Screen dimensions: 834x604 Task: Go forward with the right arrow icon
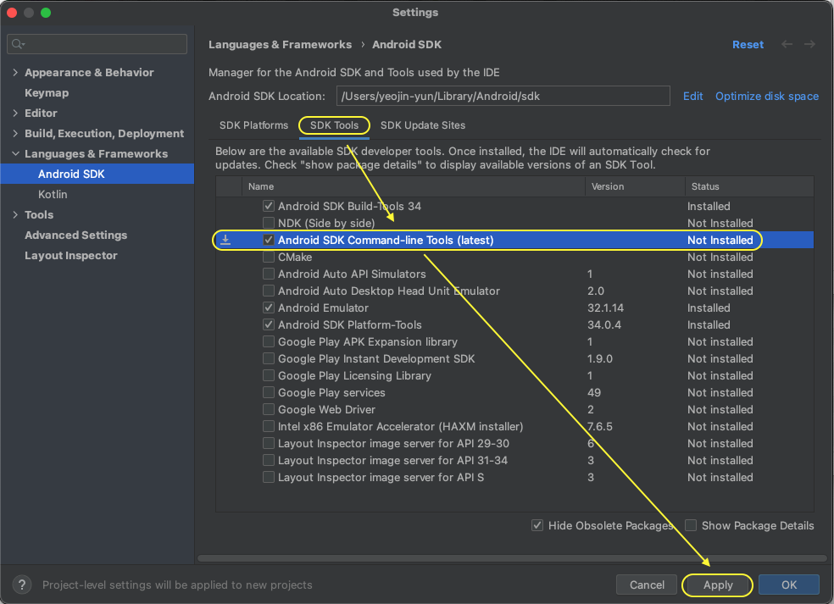click(x=809, y=44)
